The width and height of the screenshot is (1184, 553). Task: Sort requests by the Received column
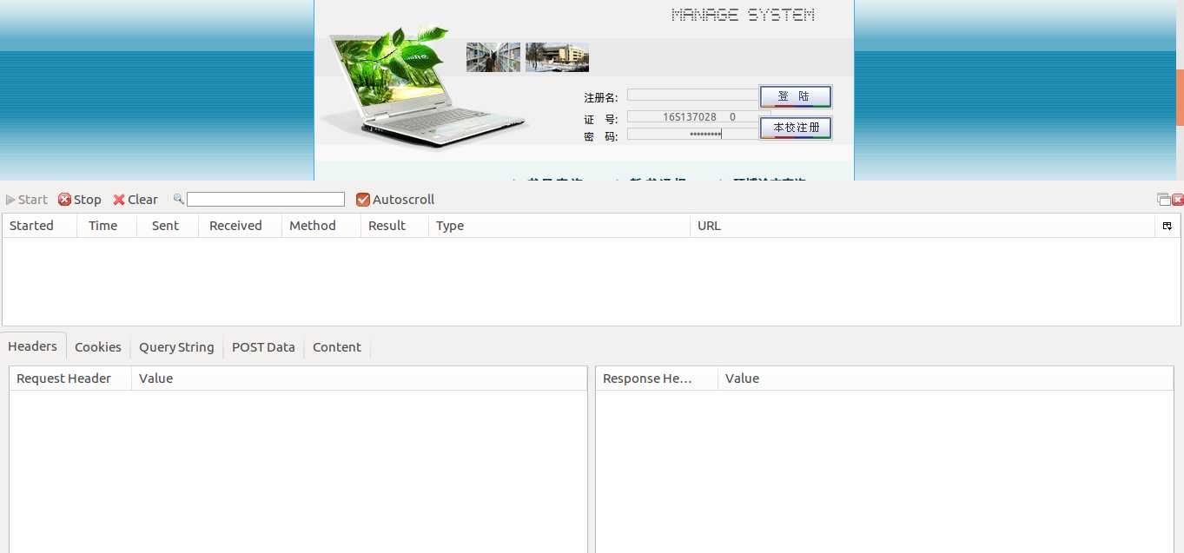[x=241, y=226]
